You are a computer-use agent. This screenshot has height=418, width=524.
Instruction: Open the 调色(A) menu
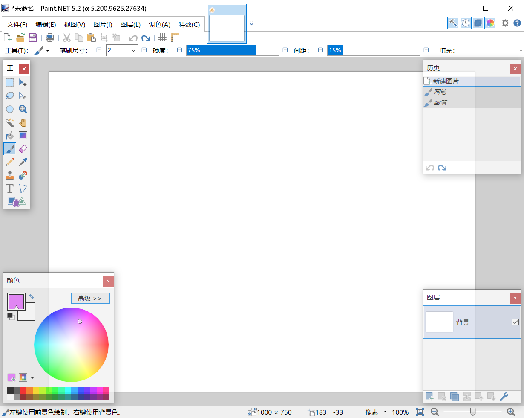pyautogui.click(x=160, y=25)
